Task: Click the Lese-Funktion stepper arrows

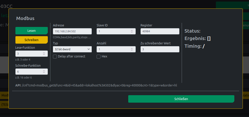Action: pyautogui.click(x=44, y=54)
